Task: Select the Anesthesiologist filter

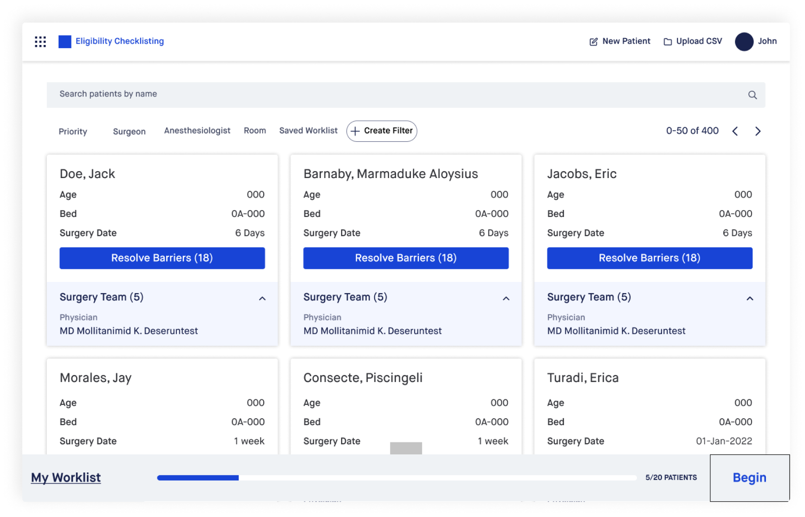Action: click(x=197, y=131)
